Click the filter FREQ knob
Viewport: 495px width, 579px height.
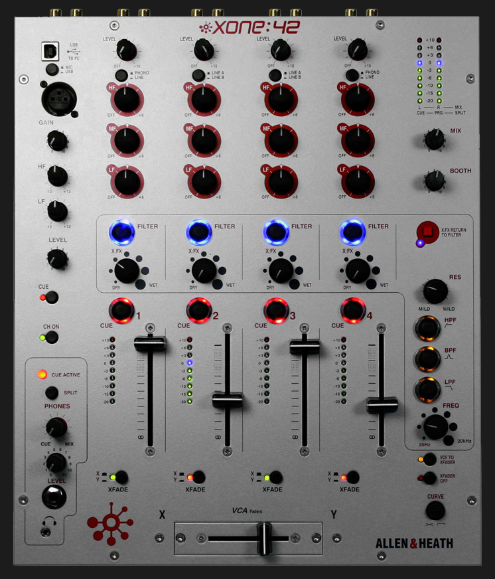[x=436, y=426]
